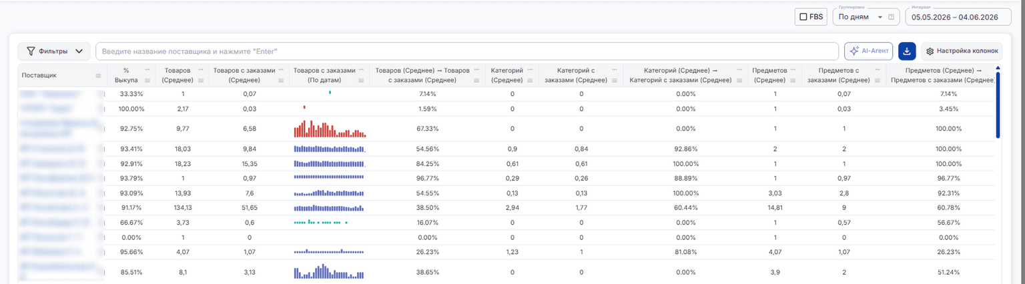Screen dimensions: 1025x284
Task: Open Настройка колонок column settings
Action: [x=962, y=51]
